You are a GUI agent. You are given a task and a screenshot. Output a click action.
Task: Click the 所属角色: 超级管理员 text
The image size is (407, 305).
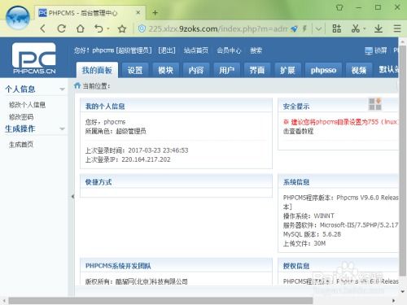pos(116,131)
